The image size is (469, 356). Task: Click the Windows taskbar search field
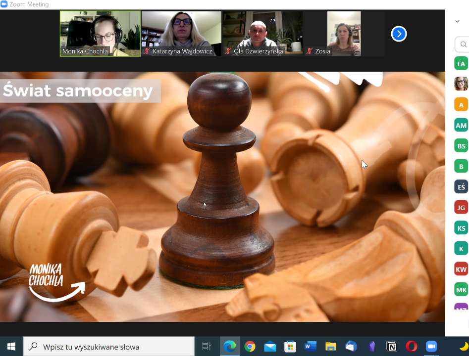(109, 347)
